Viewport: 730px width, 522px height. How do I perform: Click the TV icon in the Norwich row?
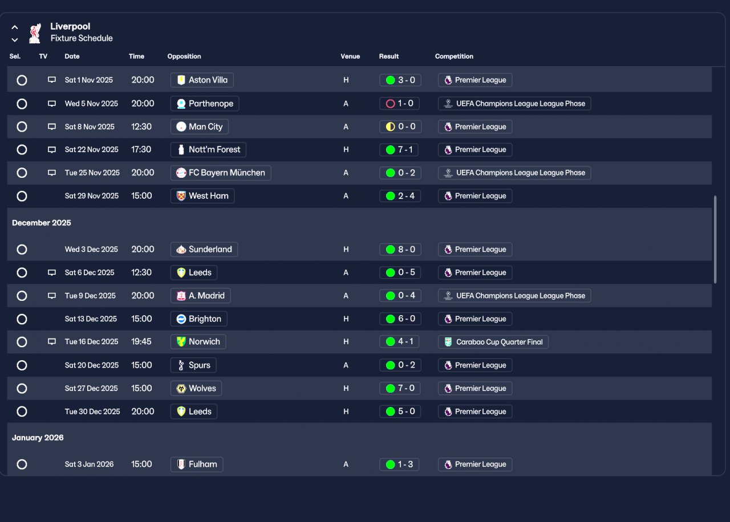52,342
